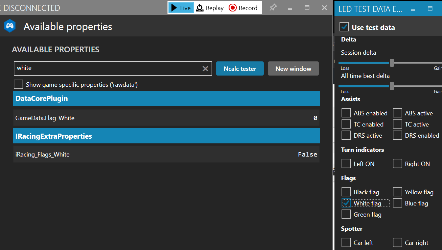Screen dimensions: 442x250
Task: Enable the Green flag checkbox
Action: [x=346, y=214]
